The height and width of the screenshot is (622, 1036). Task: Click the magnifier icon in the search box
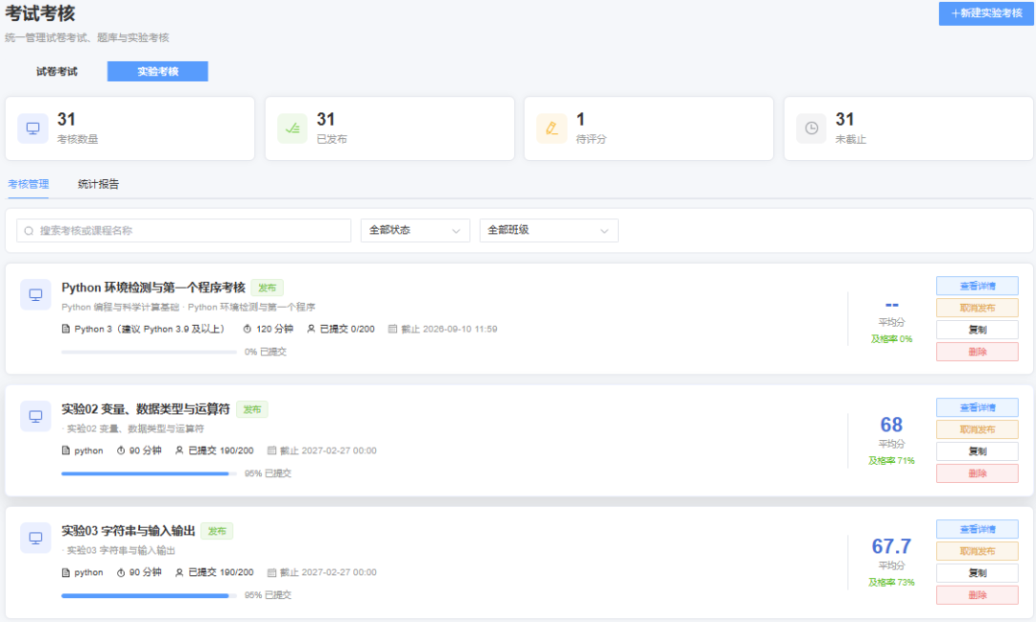coord(29,230)
